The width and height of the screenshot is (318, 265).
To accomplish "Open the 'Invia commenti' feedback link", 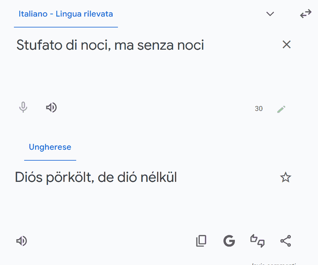I will (274, 264).
